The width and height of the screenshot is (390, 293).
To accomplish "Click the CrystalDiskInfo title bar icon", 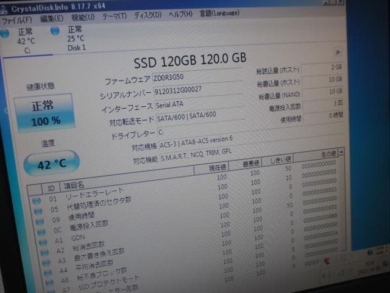I will tap(4, 10).
